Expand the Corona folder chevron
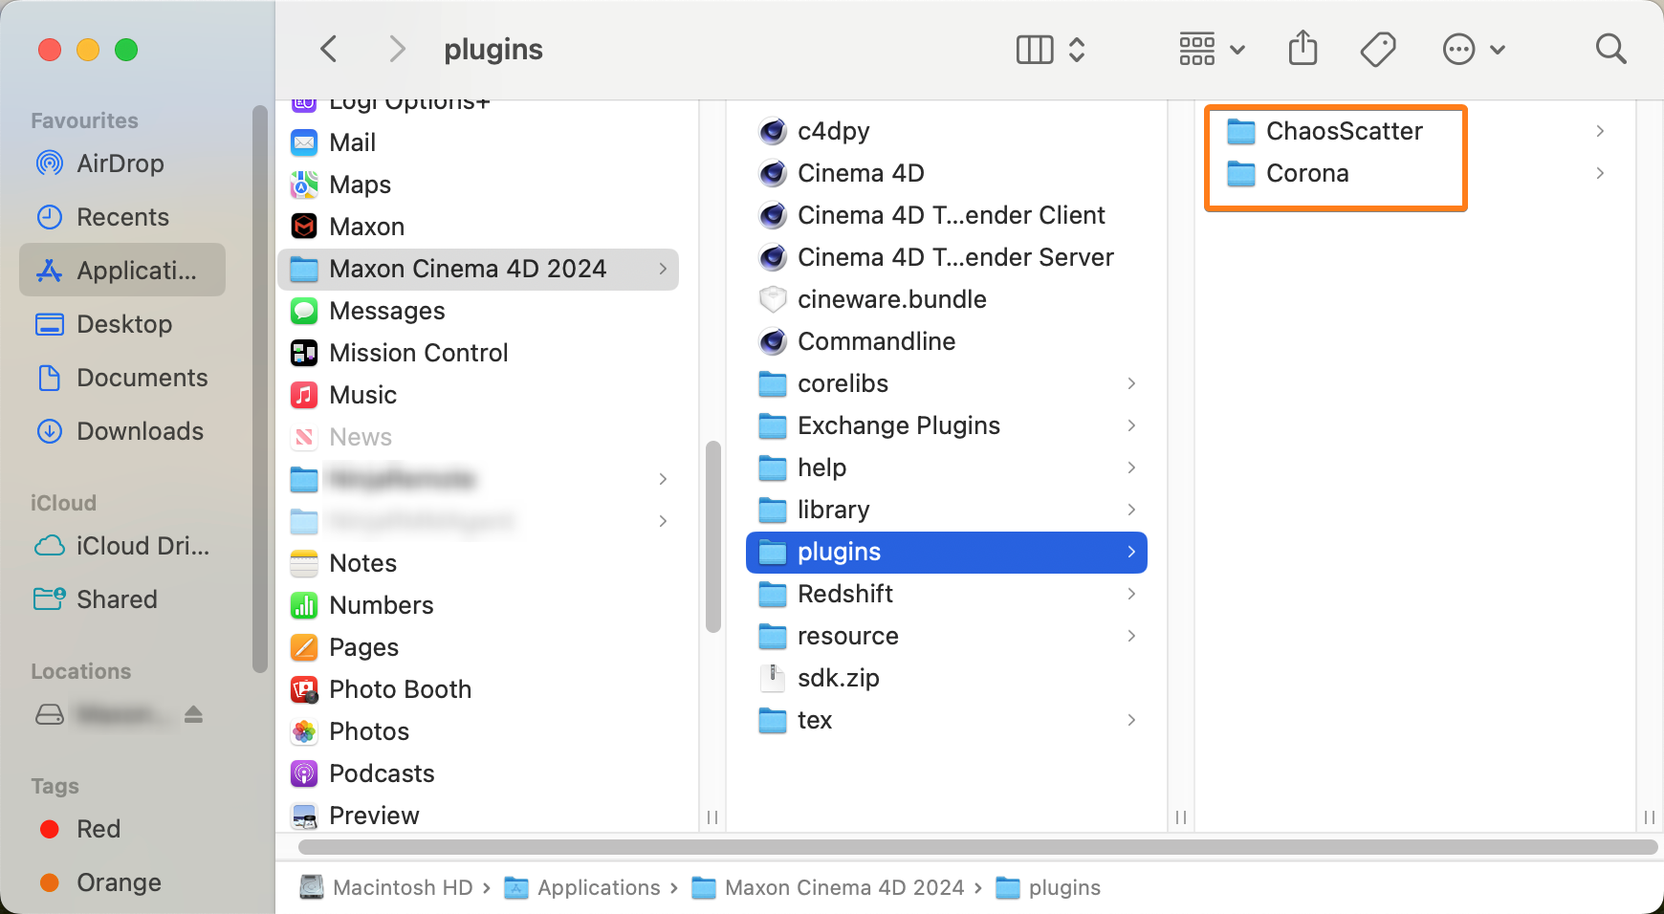 pyautogui.click(x=1600, y=173)
